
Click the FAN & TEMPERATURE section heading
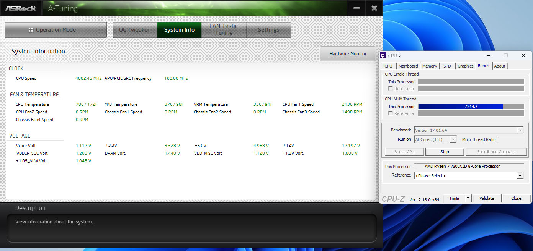[34, 94]
